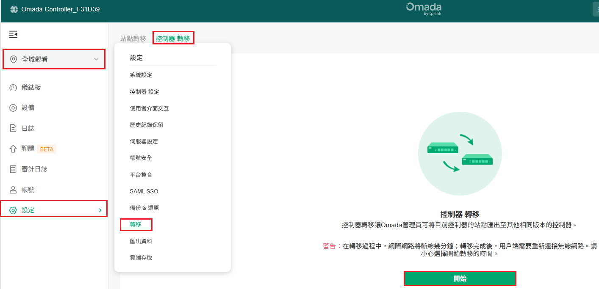Open 系統設定 in the settings menu
Viewport: 599px width, 289px height.
(x=141, y=75)
